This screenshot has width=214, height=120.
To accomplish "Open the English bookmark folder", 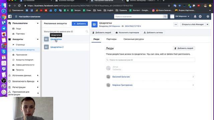I will [x=108, y=10].
